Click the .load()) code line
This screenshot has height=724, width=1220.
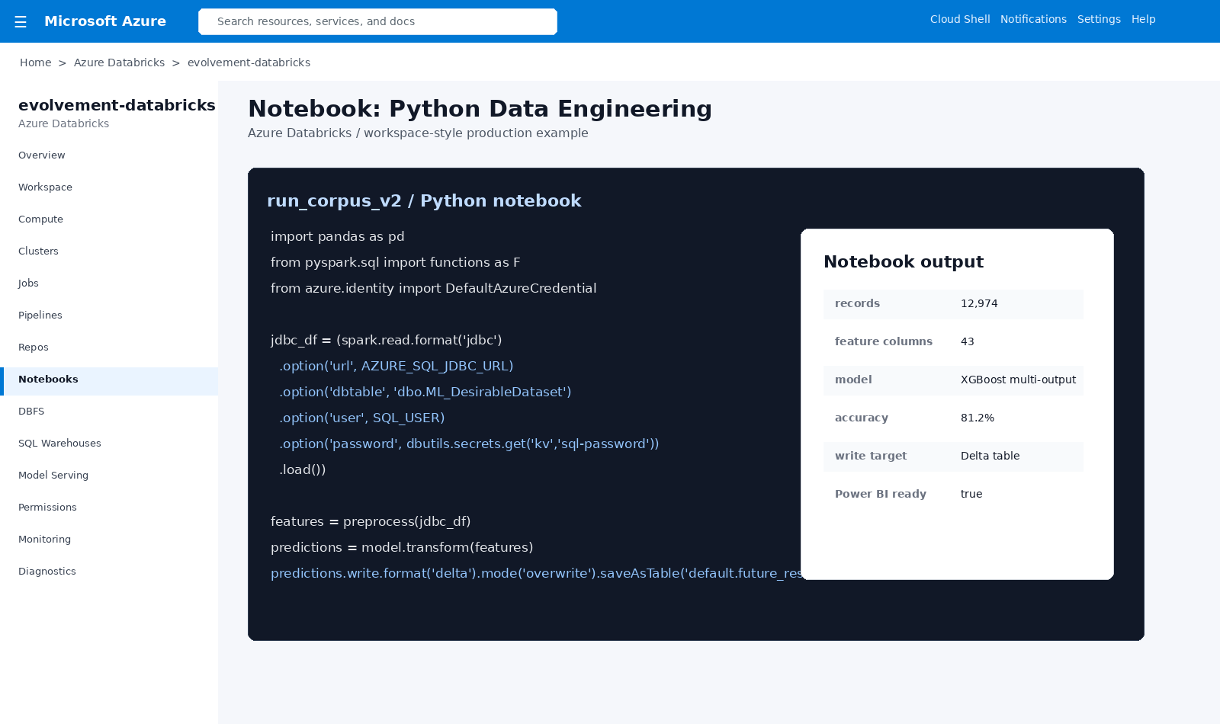303,469
